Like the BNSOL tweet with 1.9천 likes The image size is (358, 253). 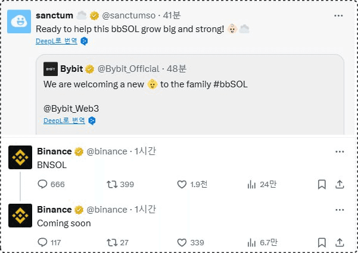tap(182, 184)
